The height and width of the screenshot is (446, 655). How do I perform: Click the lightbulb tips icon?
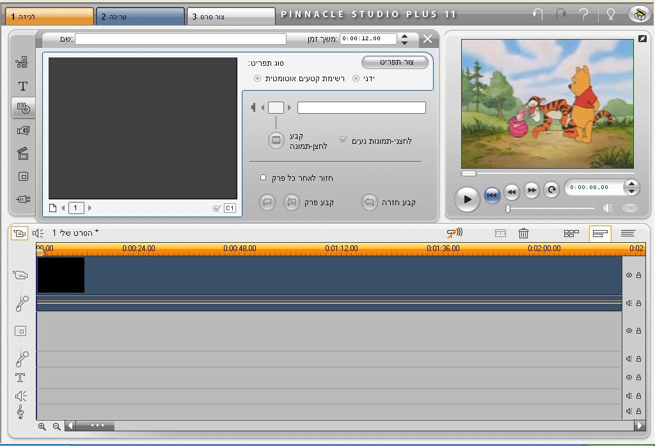(x=610, y=14)
